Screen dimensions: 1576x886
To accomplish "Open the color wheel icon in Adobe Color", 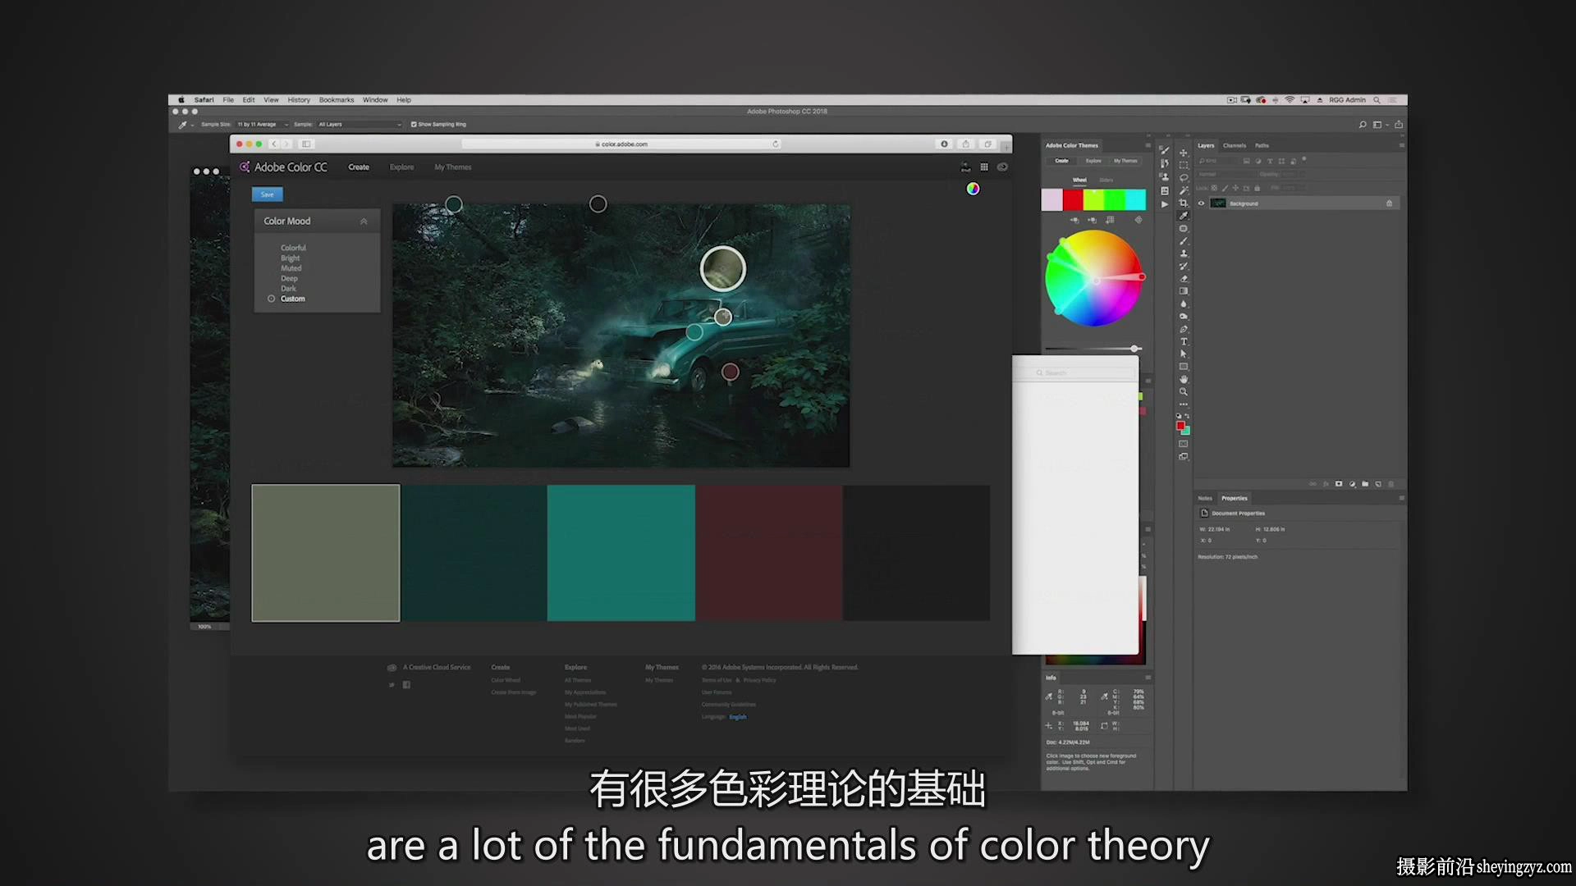I will click(x=973, y=189).
